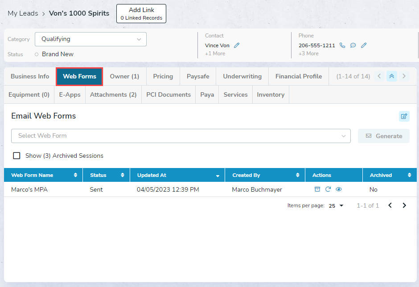The height and width of the screenshot is (287, 419).
Task: Resend the Marco's MPA web form
Action: [x=328, y=189]
